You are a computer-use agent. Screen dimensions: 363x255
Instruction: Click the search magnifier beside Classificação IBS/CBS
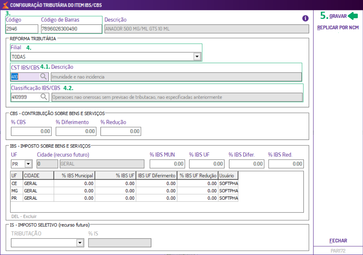tap(44, 97)
